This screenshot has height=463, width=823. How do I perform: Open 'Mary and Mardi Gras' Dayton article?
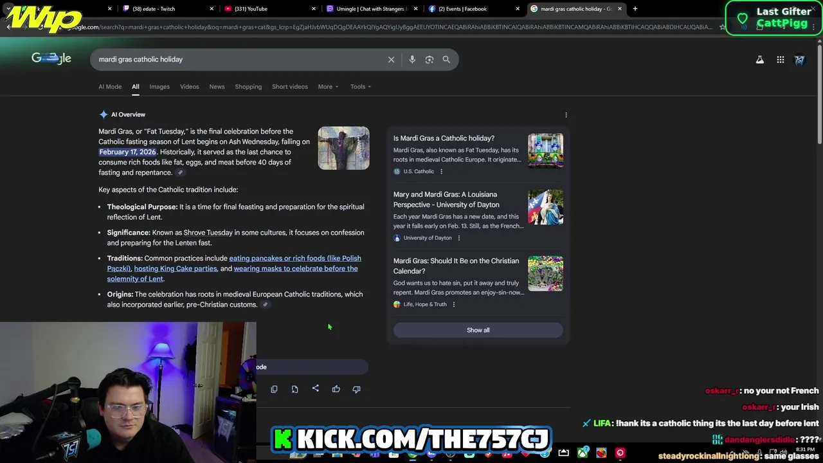click(x=446, y=199)
